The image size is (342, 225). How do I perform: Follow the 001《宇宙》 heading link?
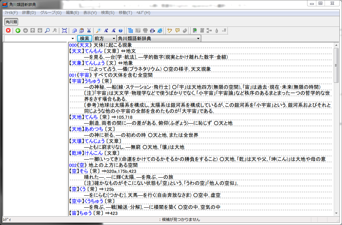point(81,75)
